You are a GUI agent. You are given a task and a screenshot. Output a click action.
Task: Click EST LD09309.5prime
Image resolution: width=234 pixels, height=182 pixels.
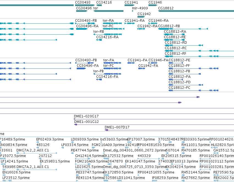click(85, 139)
